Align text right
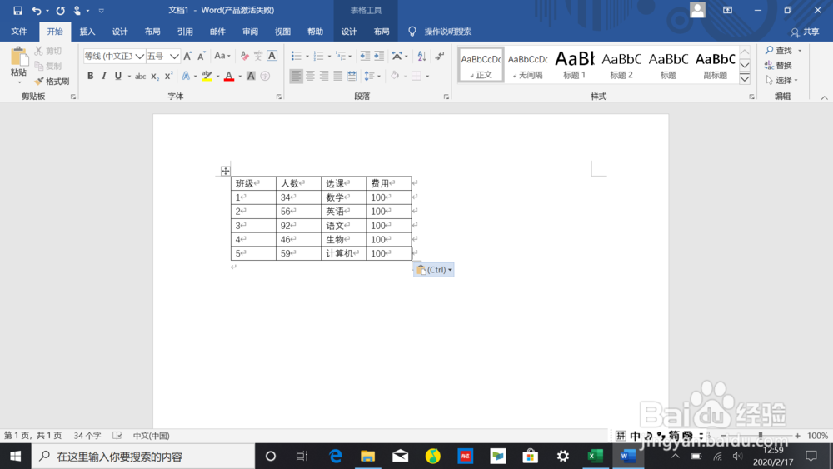833x469 pixels. 324,76
